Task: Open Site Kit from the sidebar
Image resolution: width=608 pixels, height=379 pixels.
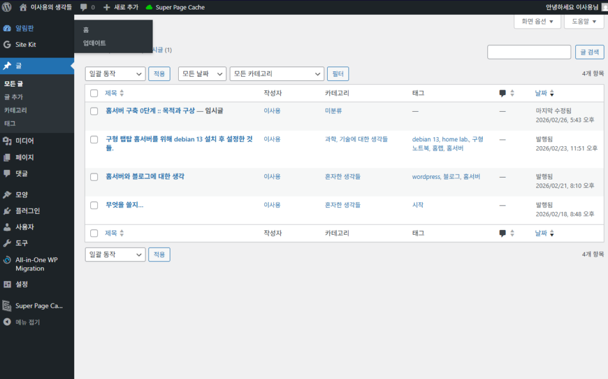Action: click(x=26, y=45)
